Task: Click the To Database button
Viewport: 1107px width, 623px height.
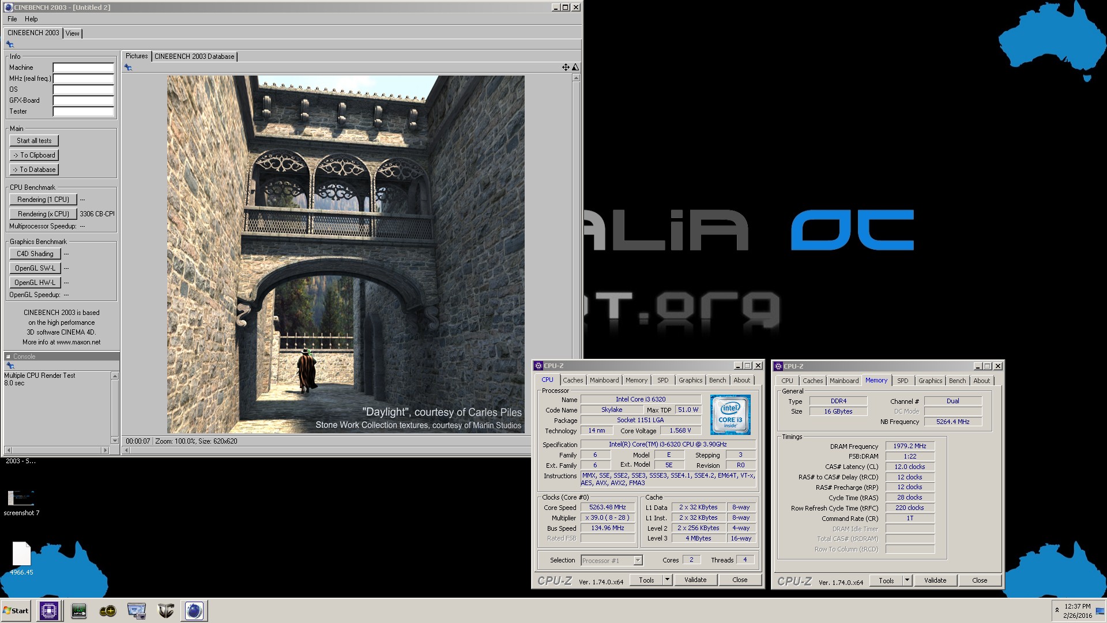Action: 34,170
